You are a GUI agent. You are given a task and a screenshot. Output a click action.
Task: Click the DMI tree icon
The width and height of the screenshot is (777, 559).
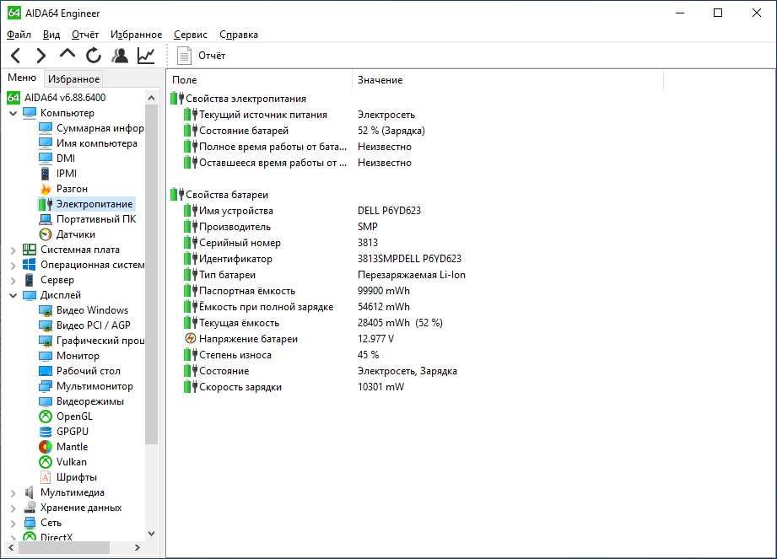(46, 159)
